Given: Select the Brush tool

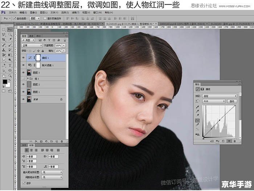Looking at the screenshot, I should (10, 45).
